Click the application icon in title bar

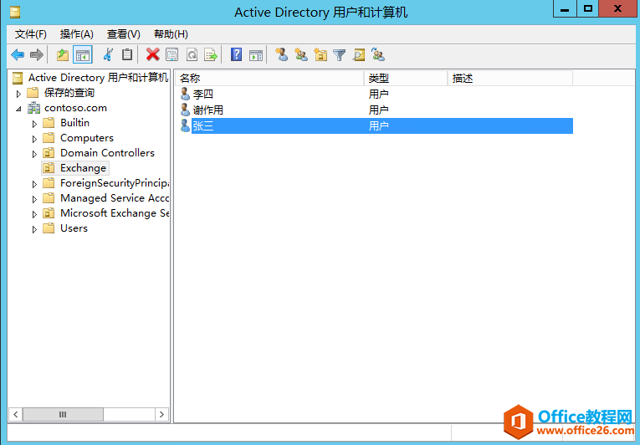15,13
